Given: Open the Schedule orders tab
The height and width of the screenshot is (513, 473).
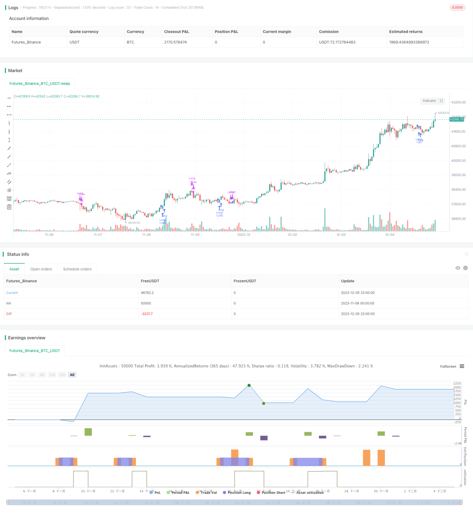Looking at the screenshot, I should coord(77,269).
